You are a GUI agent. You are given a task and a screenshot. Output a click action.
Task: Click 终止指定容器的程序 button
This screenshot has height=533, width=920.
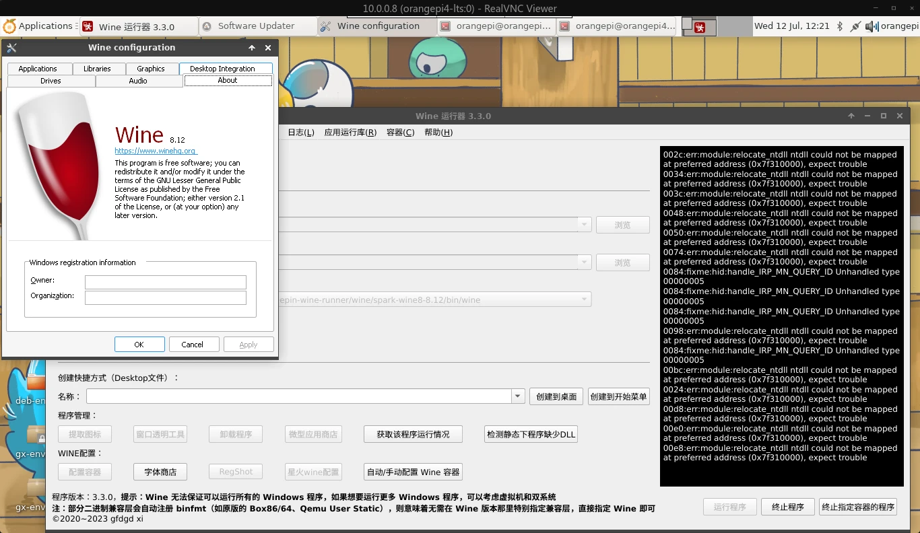click(859, 507)
